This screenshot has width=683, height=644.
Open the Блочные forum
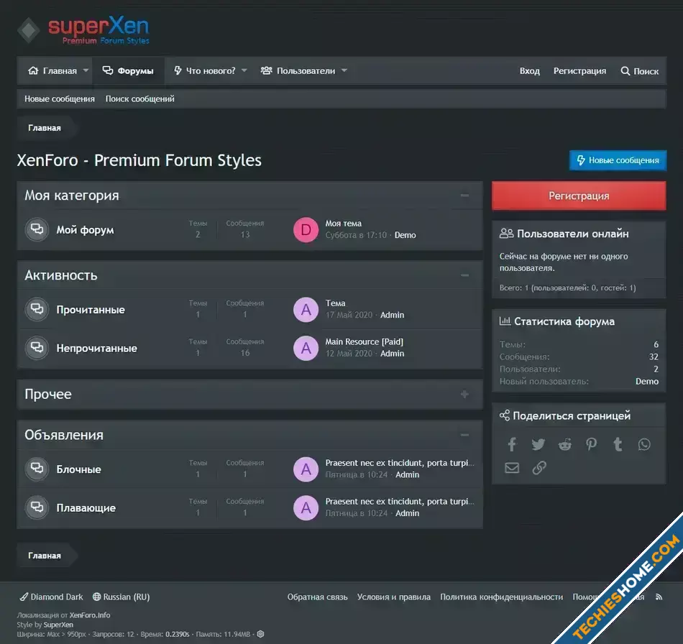tap(79, 469)
